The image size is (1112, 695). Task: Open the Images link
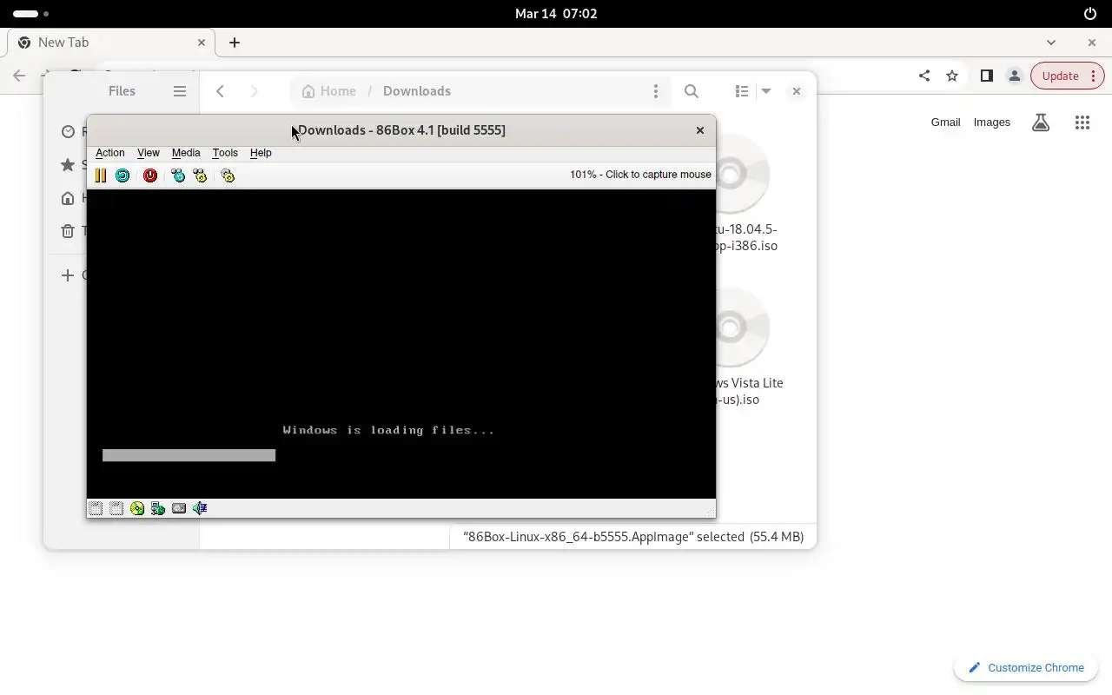992,122
